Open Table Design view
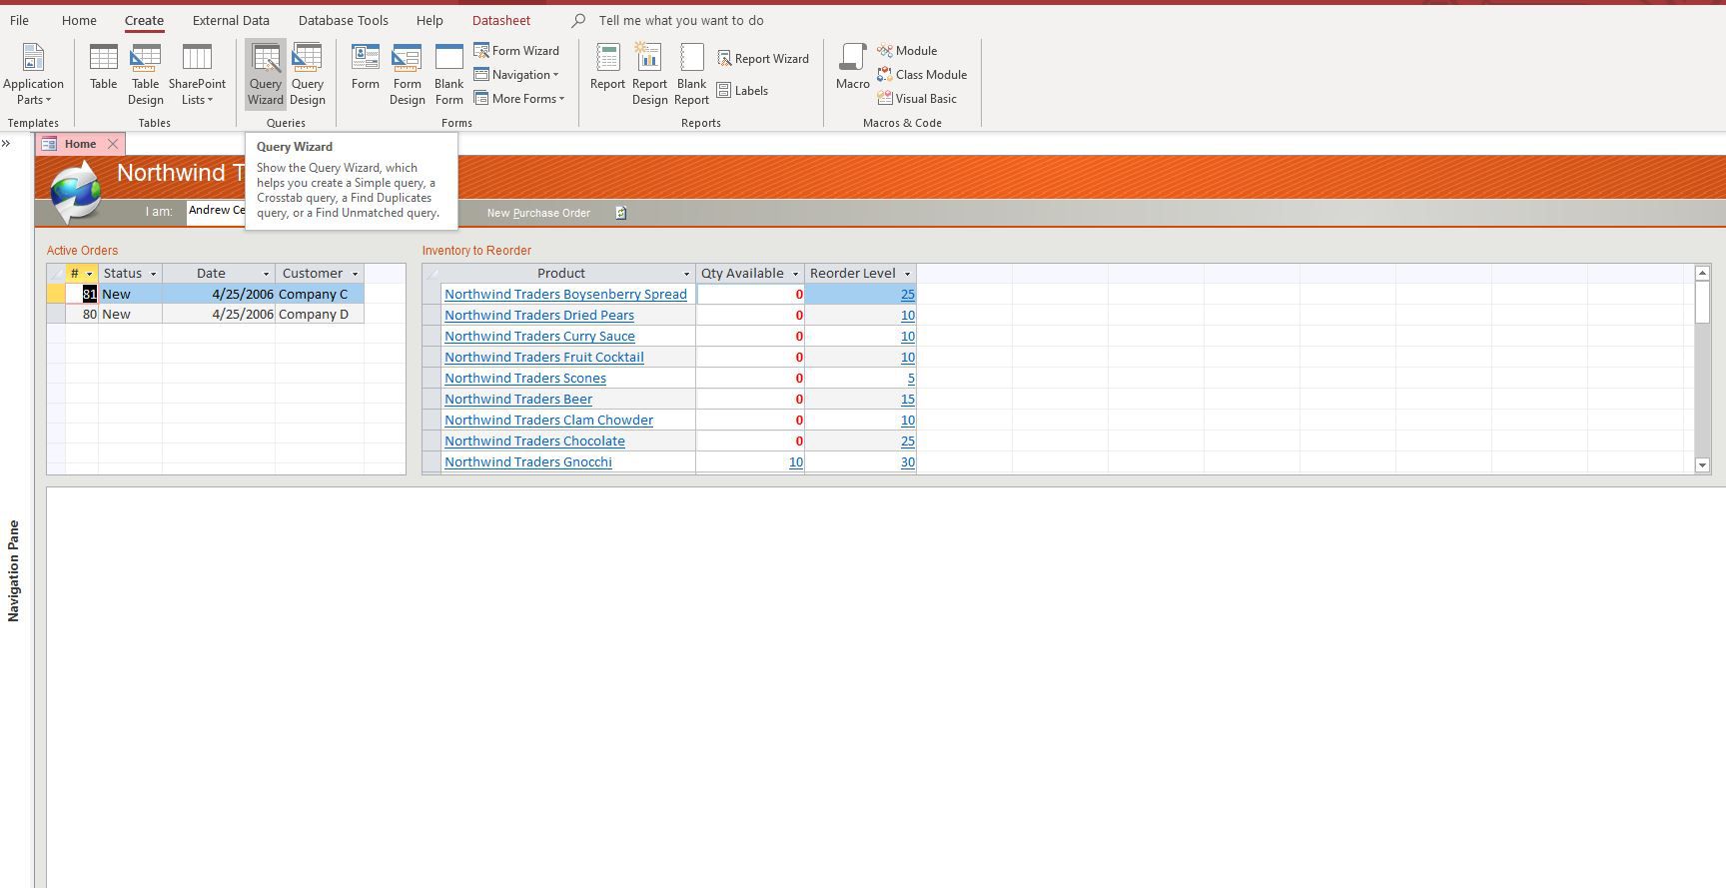 pyautogui.click(x=146, y=75)
